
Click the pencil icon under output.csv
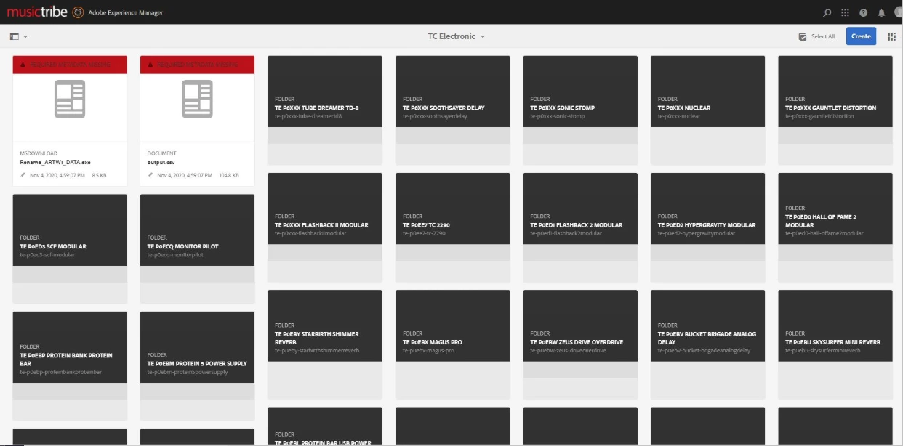(x=150, y=176)
